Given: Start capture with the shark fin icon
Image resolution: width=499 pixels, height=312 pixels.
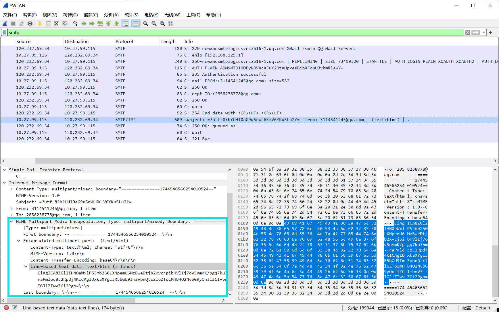Looking at the screenshot, I should coord(5,24).
